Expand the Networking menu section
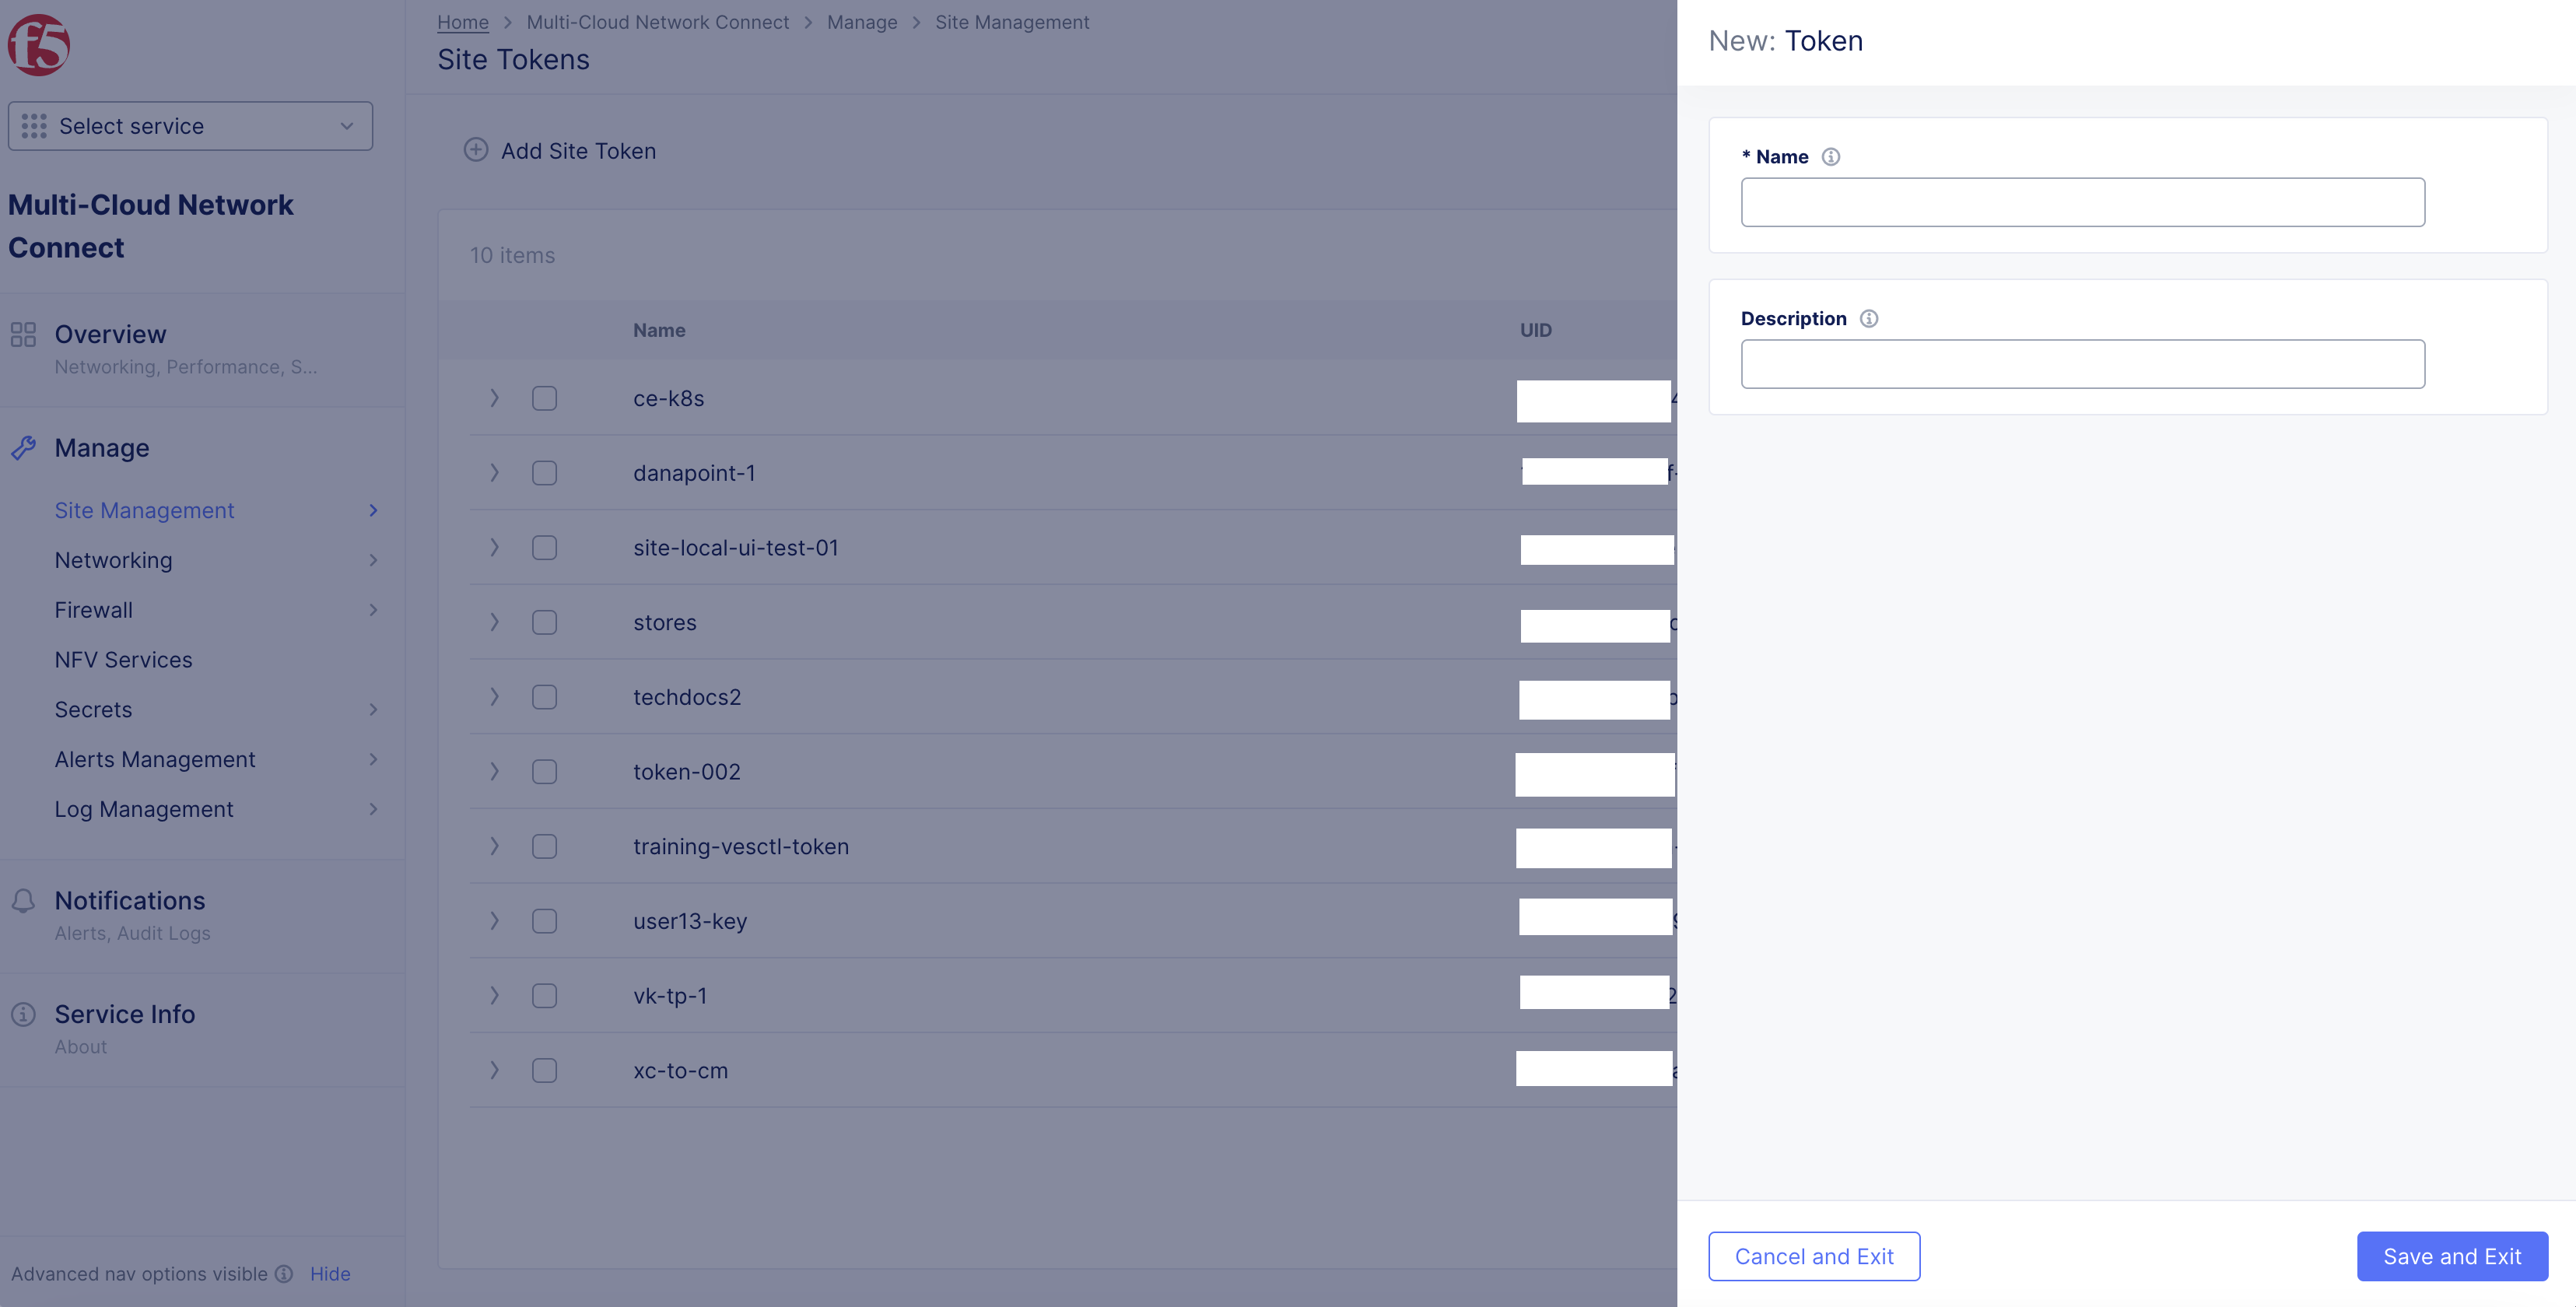2576x1307 pixels. tap(373, 560)
